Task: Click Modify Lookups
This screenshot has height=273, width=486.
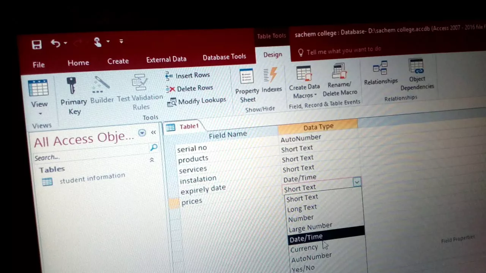Action: point(197,101)
